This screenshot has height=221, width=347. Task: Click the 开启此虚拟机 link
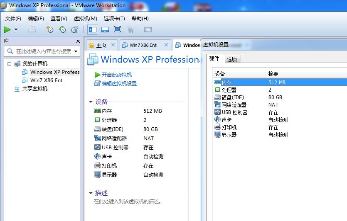pos(116,75)
